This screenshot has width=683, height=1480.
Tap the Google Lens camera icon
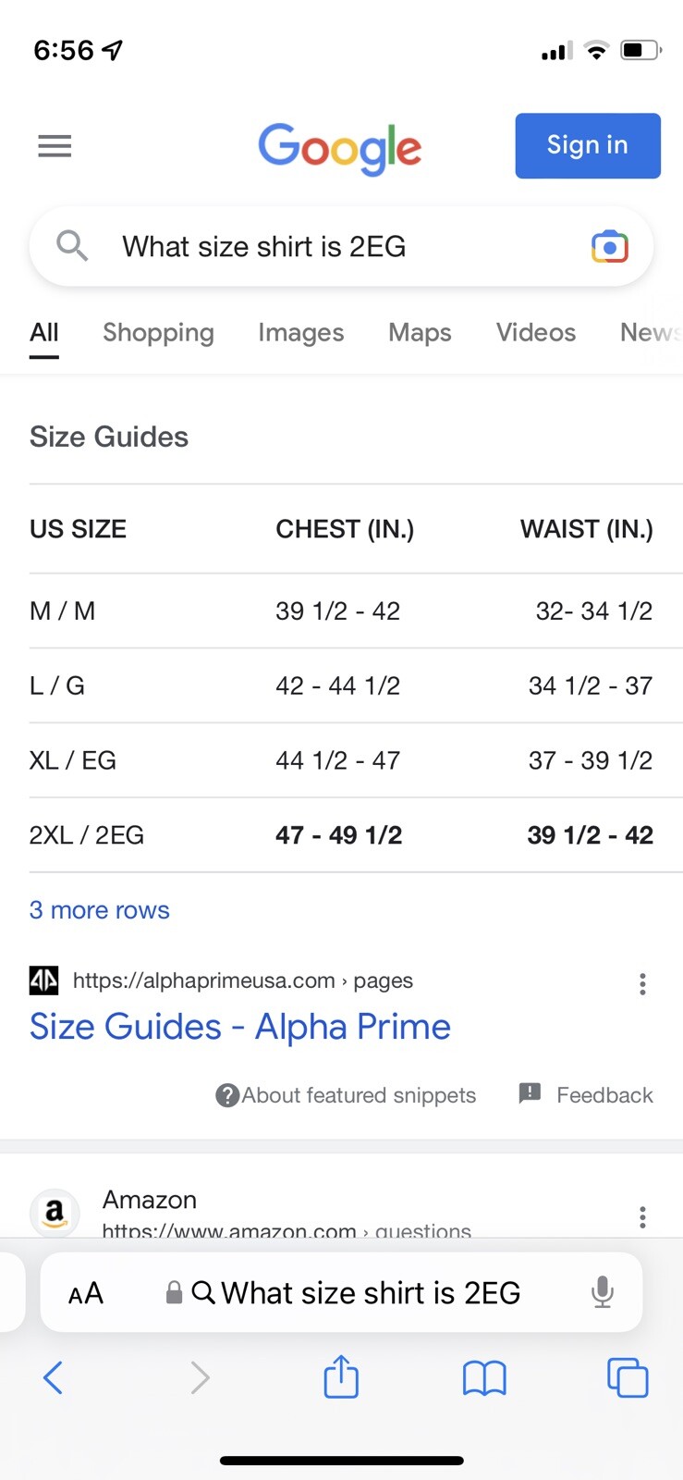(x=609, y=247)
